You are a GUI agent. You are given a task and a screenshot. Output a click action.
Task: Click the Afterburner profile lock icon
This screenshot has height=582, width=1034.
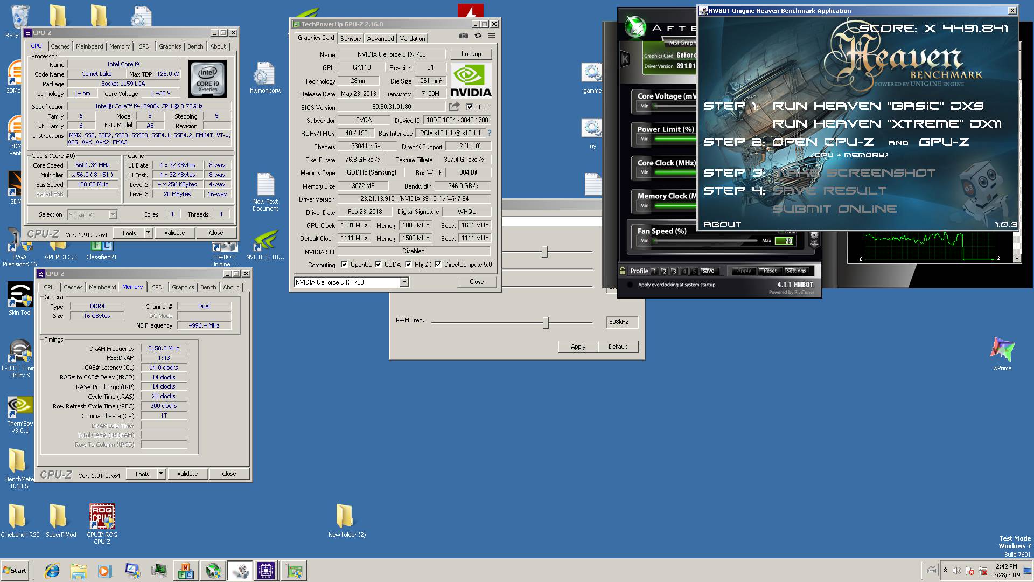[623, 271]
